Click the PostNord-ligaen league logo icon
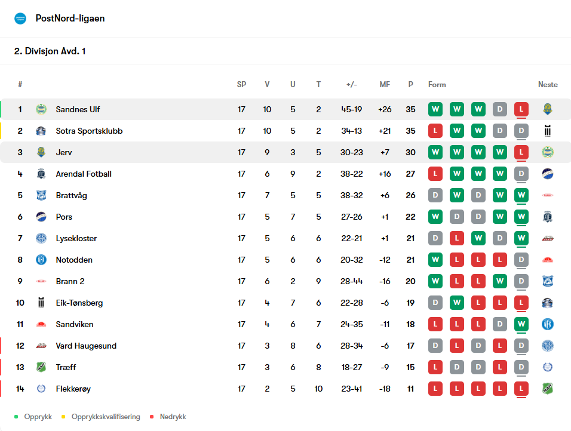Viewport: 571px width, 431px height. (20, 19)
